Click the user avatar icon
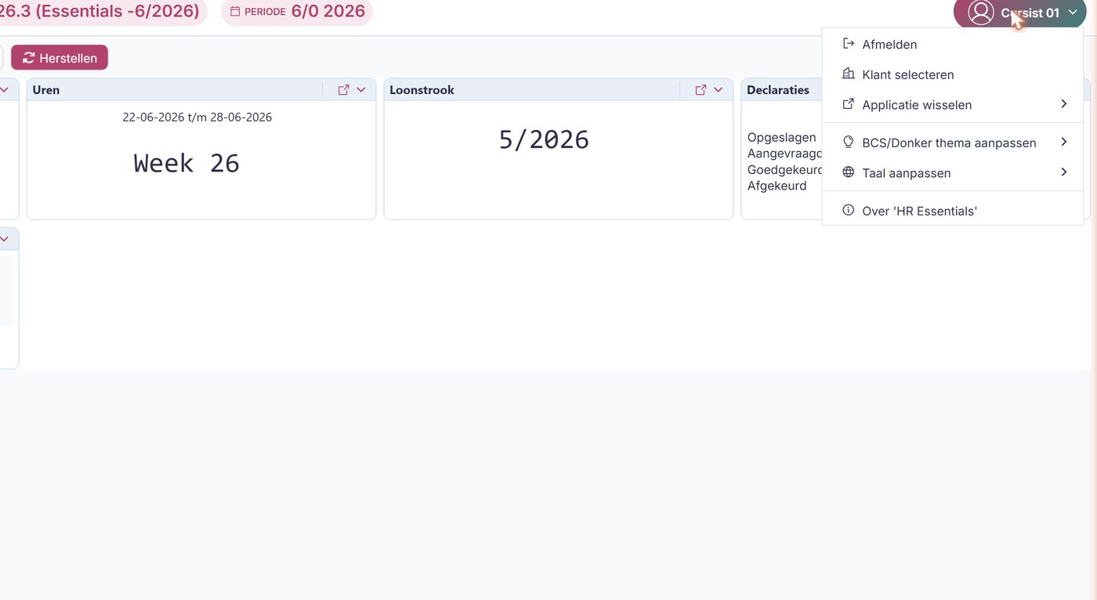 click(x=981, y=13)
